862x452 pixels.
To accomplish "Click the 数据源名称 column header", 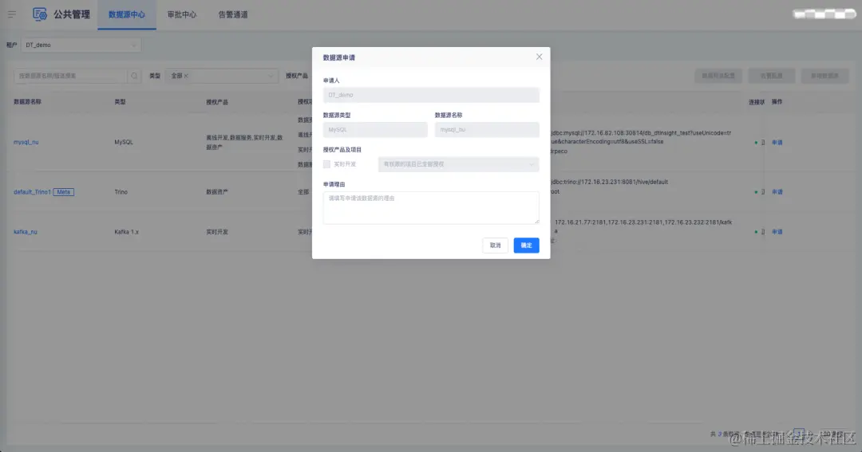I will [27, 101].
